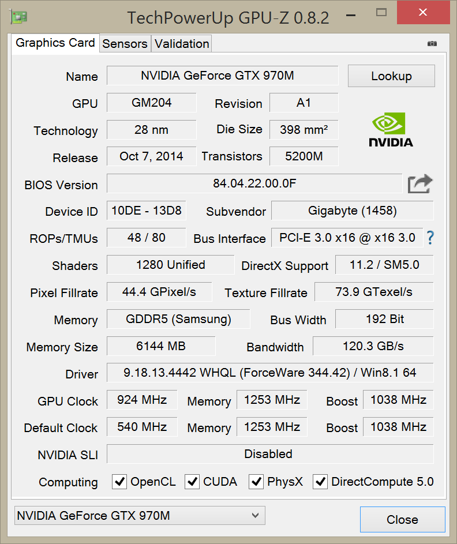This screenshot has width=457, height=544.
Task: Click Texture Fillrate value 73.9 GTexel/s
Action: coord(374,292)
